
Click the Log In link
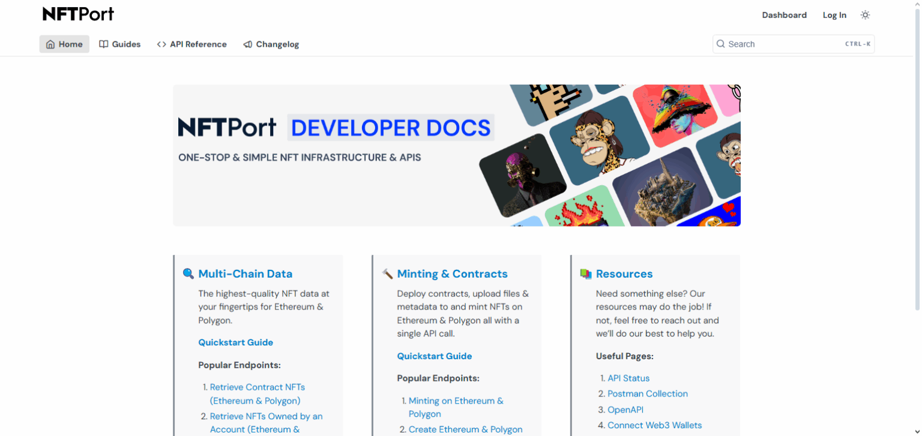(x=834, y=14)
